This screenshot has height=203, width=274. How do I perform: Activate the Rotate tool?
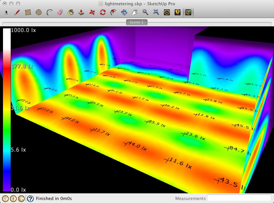point(103,12)
